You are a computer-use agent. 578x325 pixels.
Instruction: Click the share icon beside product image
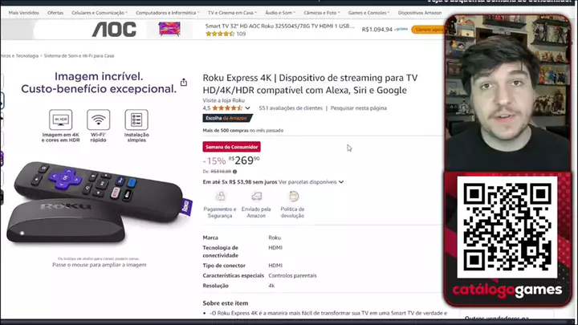pyautogui.click(x=184, y=82)
